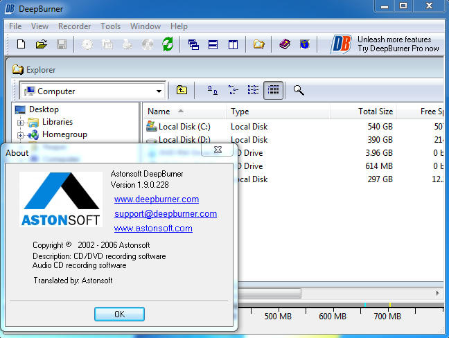449x338 pixels.
Task: Cascade windows using the toolbar icon
Action: point(193,44)
